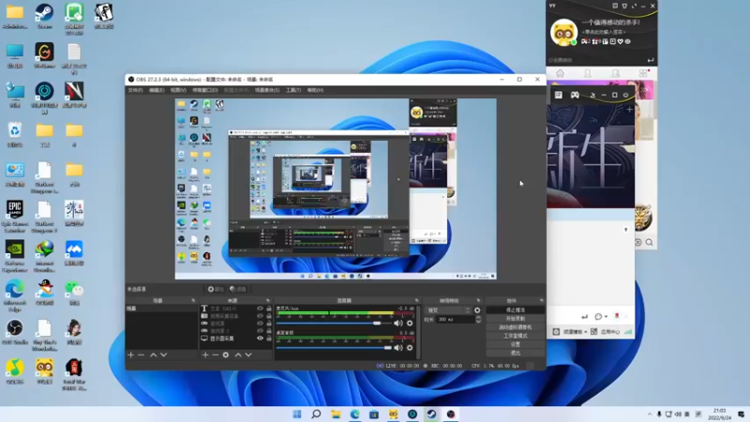Image resolution: width=750 pixels, height=422 pixels.
Task: Adjust the Mic/Aux volume slider
Action: (335, 324)
